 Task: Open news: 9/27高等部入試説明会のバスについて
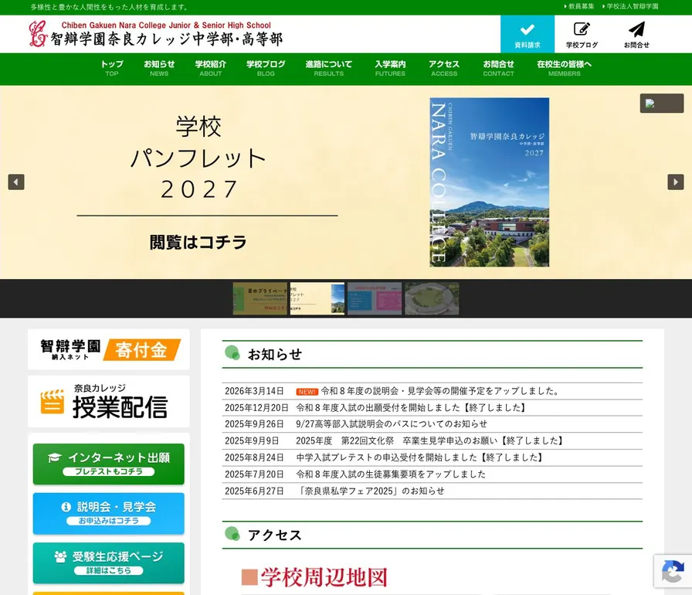tap(392, 423)
